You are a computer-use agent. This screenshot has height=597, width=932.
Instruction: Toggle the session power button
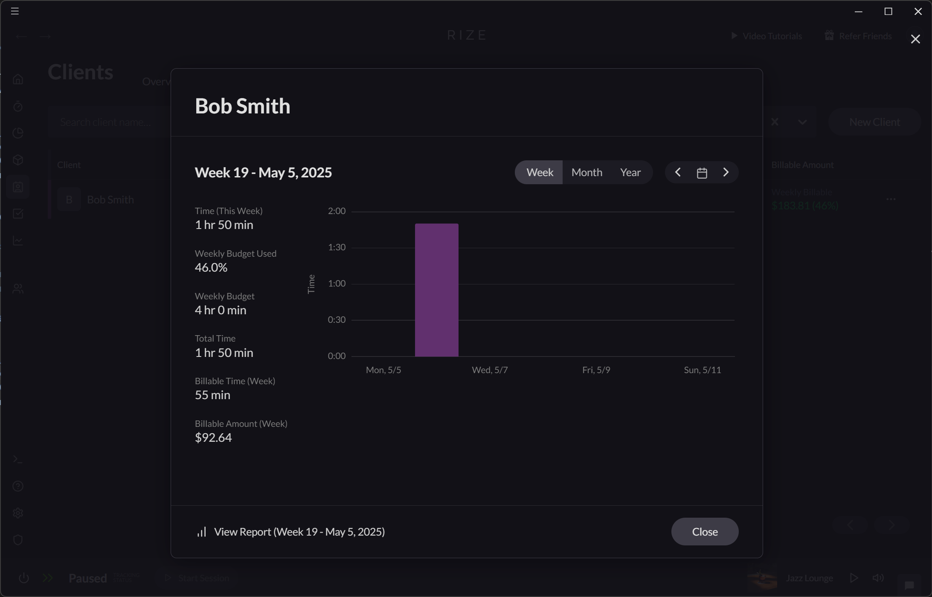[23, 578]
